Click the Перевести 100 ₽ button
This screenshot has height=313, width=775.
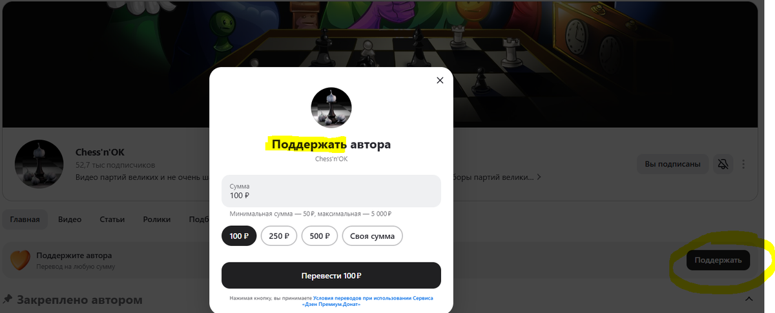pos(331,276)
